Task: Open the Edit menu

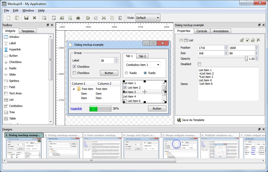Action: (x=16, y=10)
